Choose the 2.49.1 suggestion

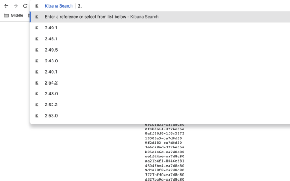[x=160, y=28]
